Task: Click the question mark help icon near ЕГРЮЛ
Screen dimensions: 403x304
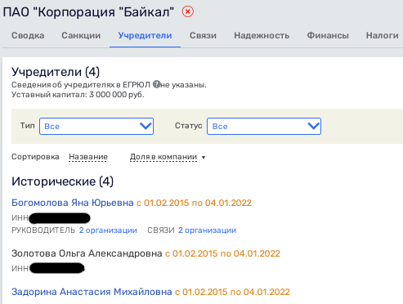Action: click(156, 84)
